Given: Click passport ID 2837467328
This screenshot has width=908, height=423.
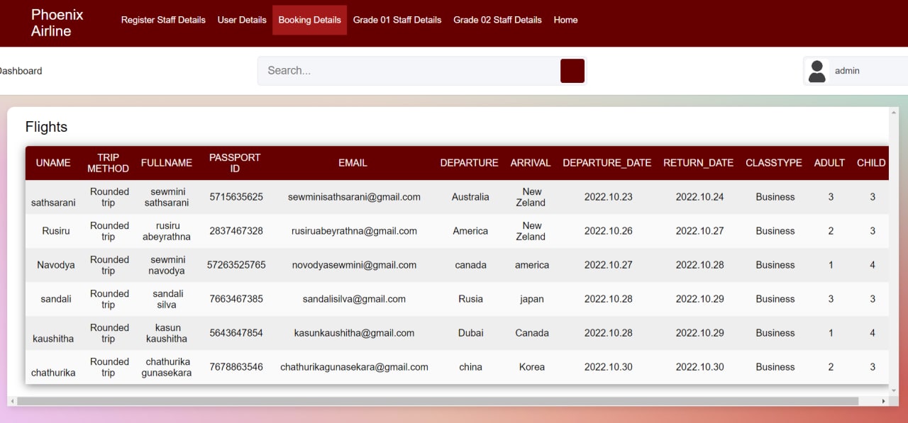Looking at the screenshot, I should tap(236, 231).
